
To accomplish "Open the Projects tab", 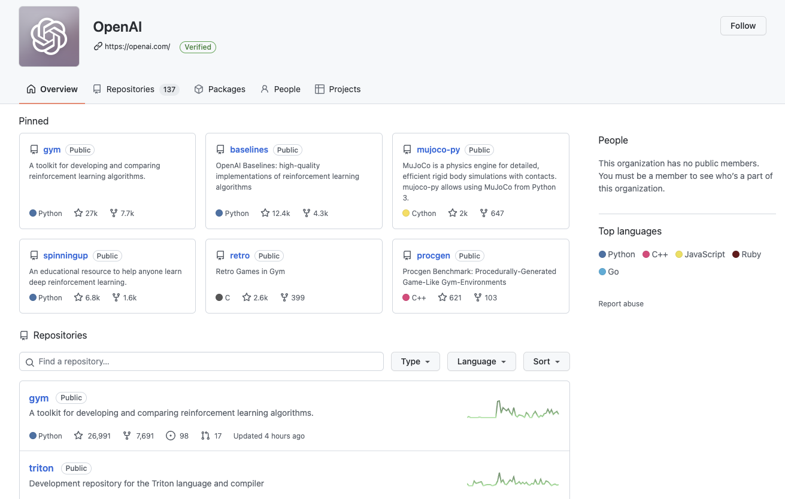I will tap(338, 89).
